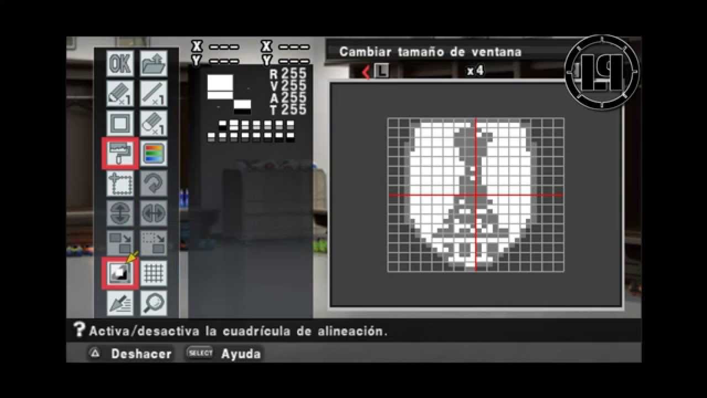This screenshot has height=398, width=707.
Task: Click the large white current color swatch
Action: 220,87
